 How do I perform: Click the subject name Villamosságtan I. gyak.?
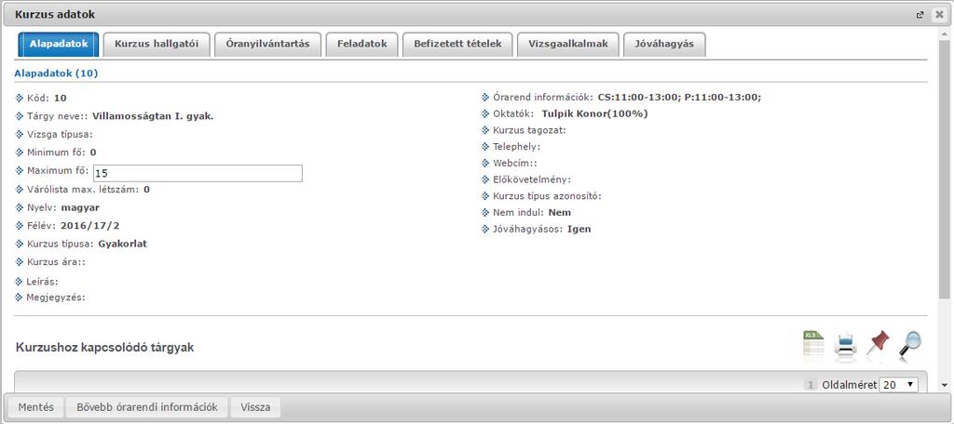tap(153, 116)
